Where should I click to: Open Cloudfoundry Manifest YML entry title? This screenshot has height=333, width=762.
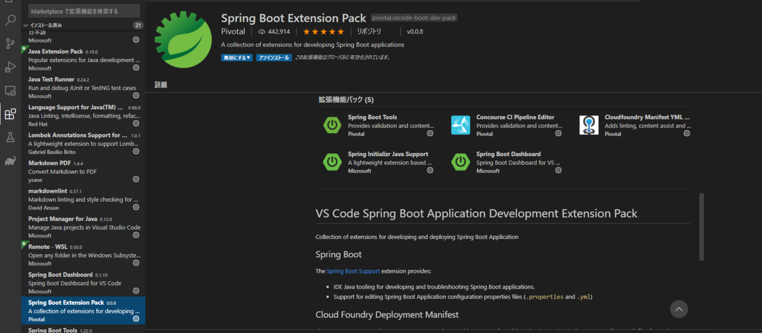(647, 117)
